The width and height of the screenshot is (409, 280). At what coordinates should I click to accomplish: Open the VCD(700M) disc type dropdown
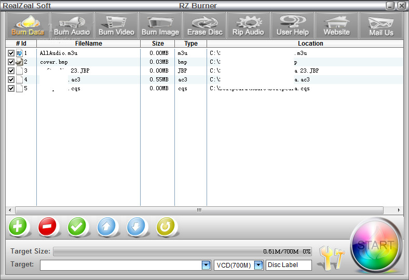[258, 265]
